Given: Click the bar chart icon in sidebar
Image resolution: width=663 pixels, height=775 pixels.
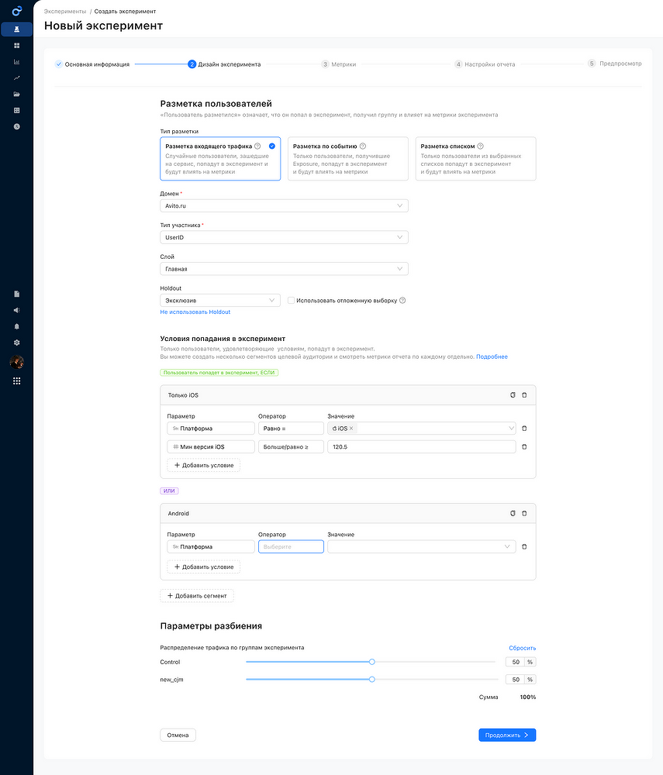Looking at the screenshot, I should click(x=16, y=62).
